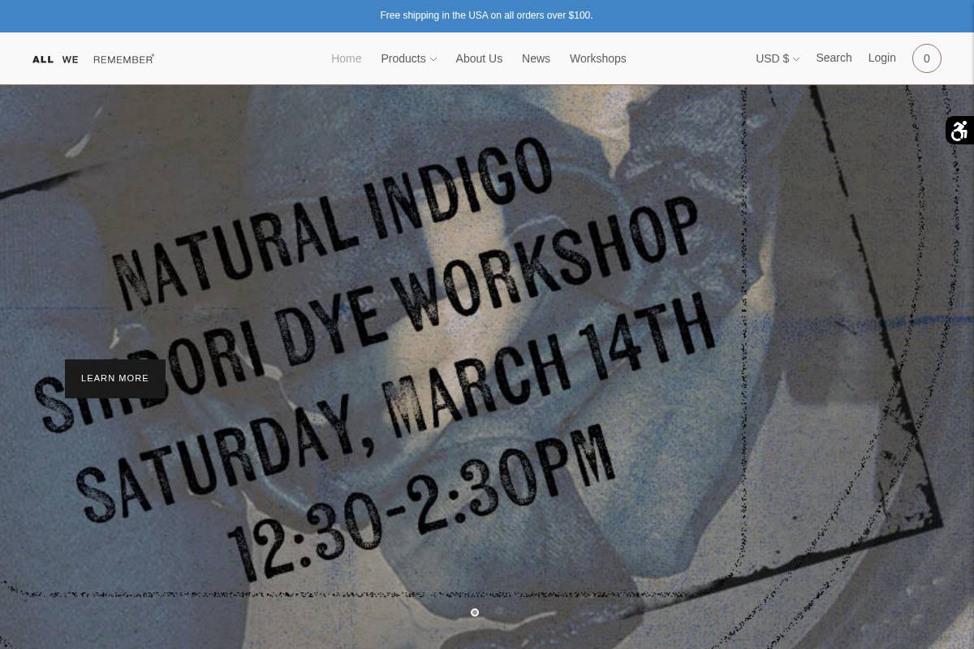Open the USD $ currency selector
This screenshot has width=974, height=649.
pos(772,58)
